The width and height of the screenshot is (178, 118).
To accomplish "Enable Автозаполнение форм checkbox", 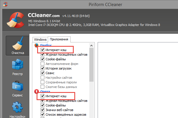I will (42, 64).
